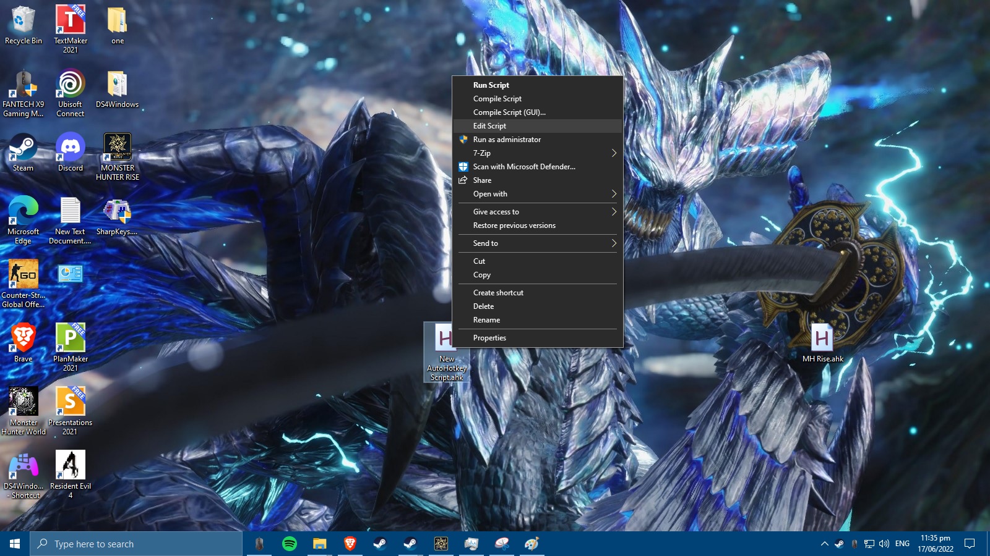This screenshot has width=990, height=556.
Task: Select the folder named one
Action: (118, 26)
